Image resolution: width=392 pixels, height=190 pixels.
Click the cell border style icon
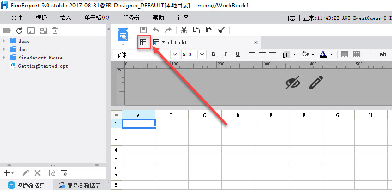(x=286, y=54)
